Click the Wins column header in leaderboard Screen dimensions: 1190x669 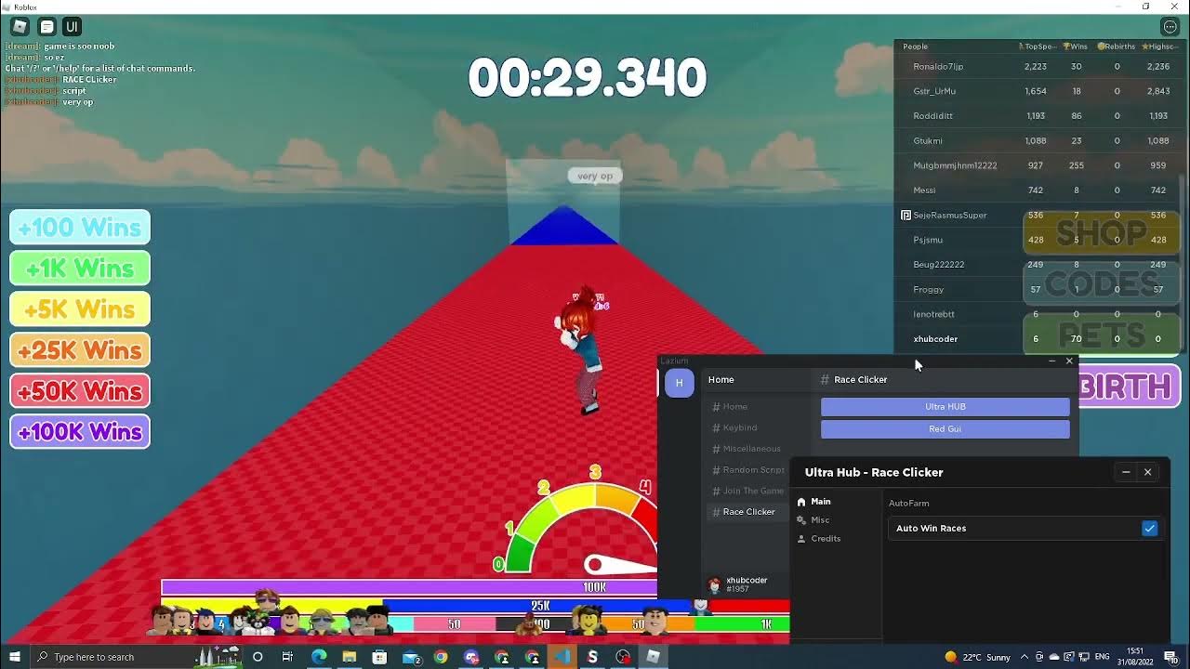[1077, 46]
